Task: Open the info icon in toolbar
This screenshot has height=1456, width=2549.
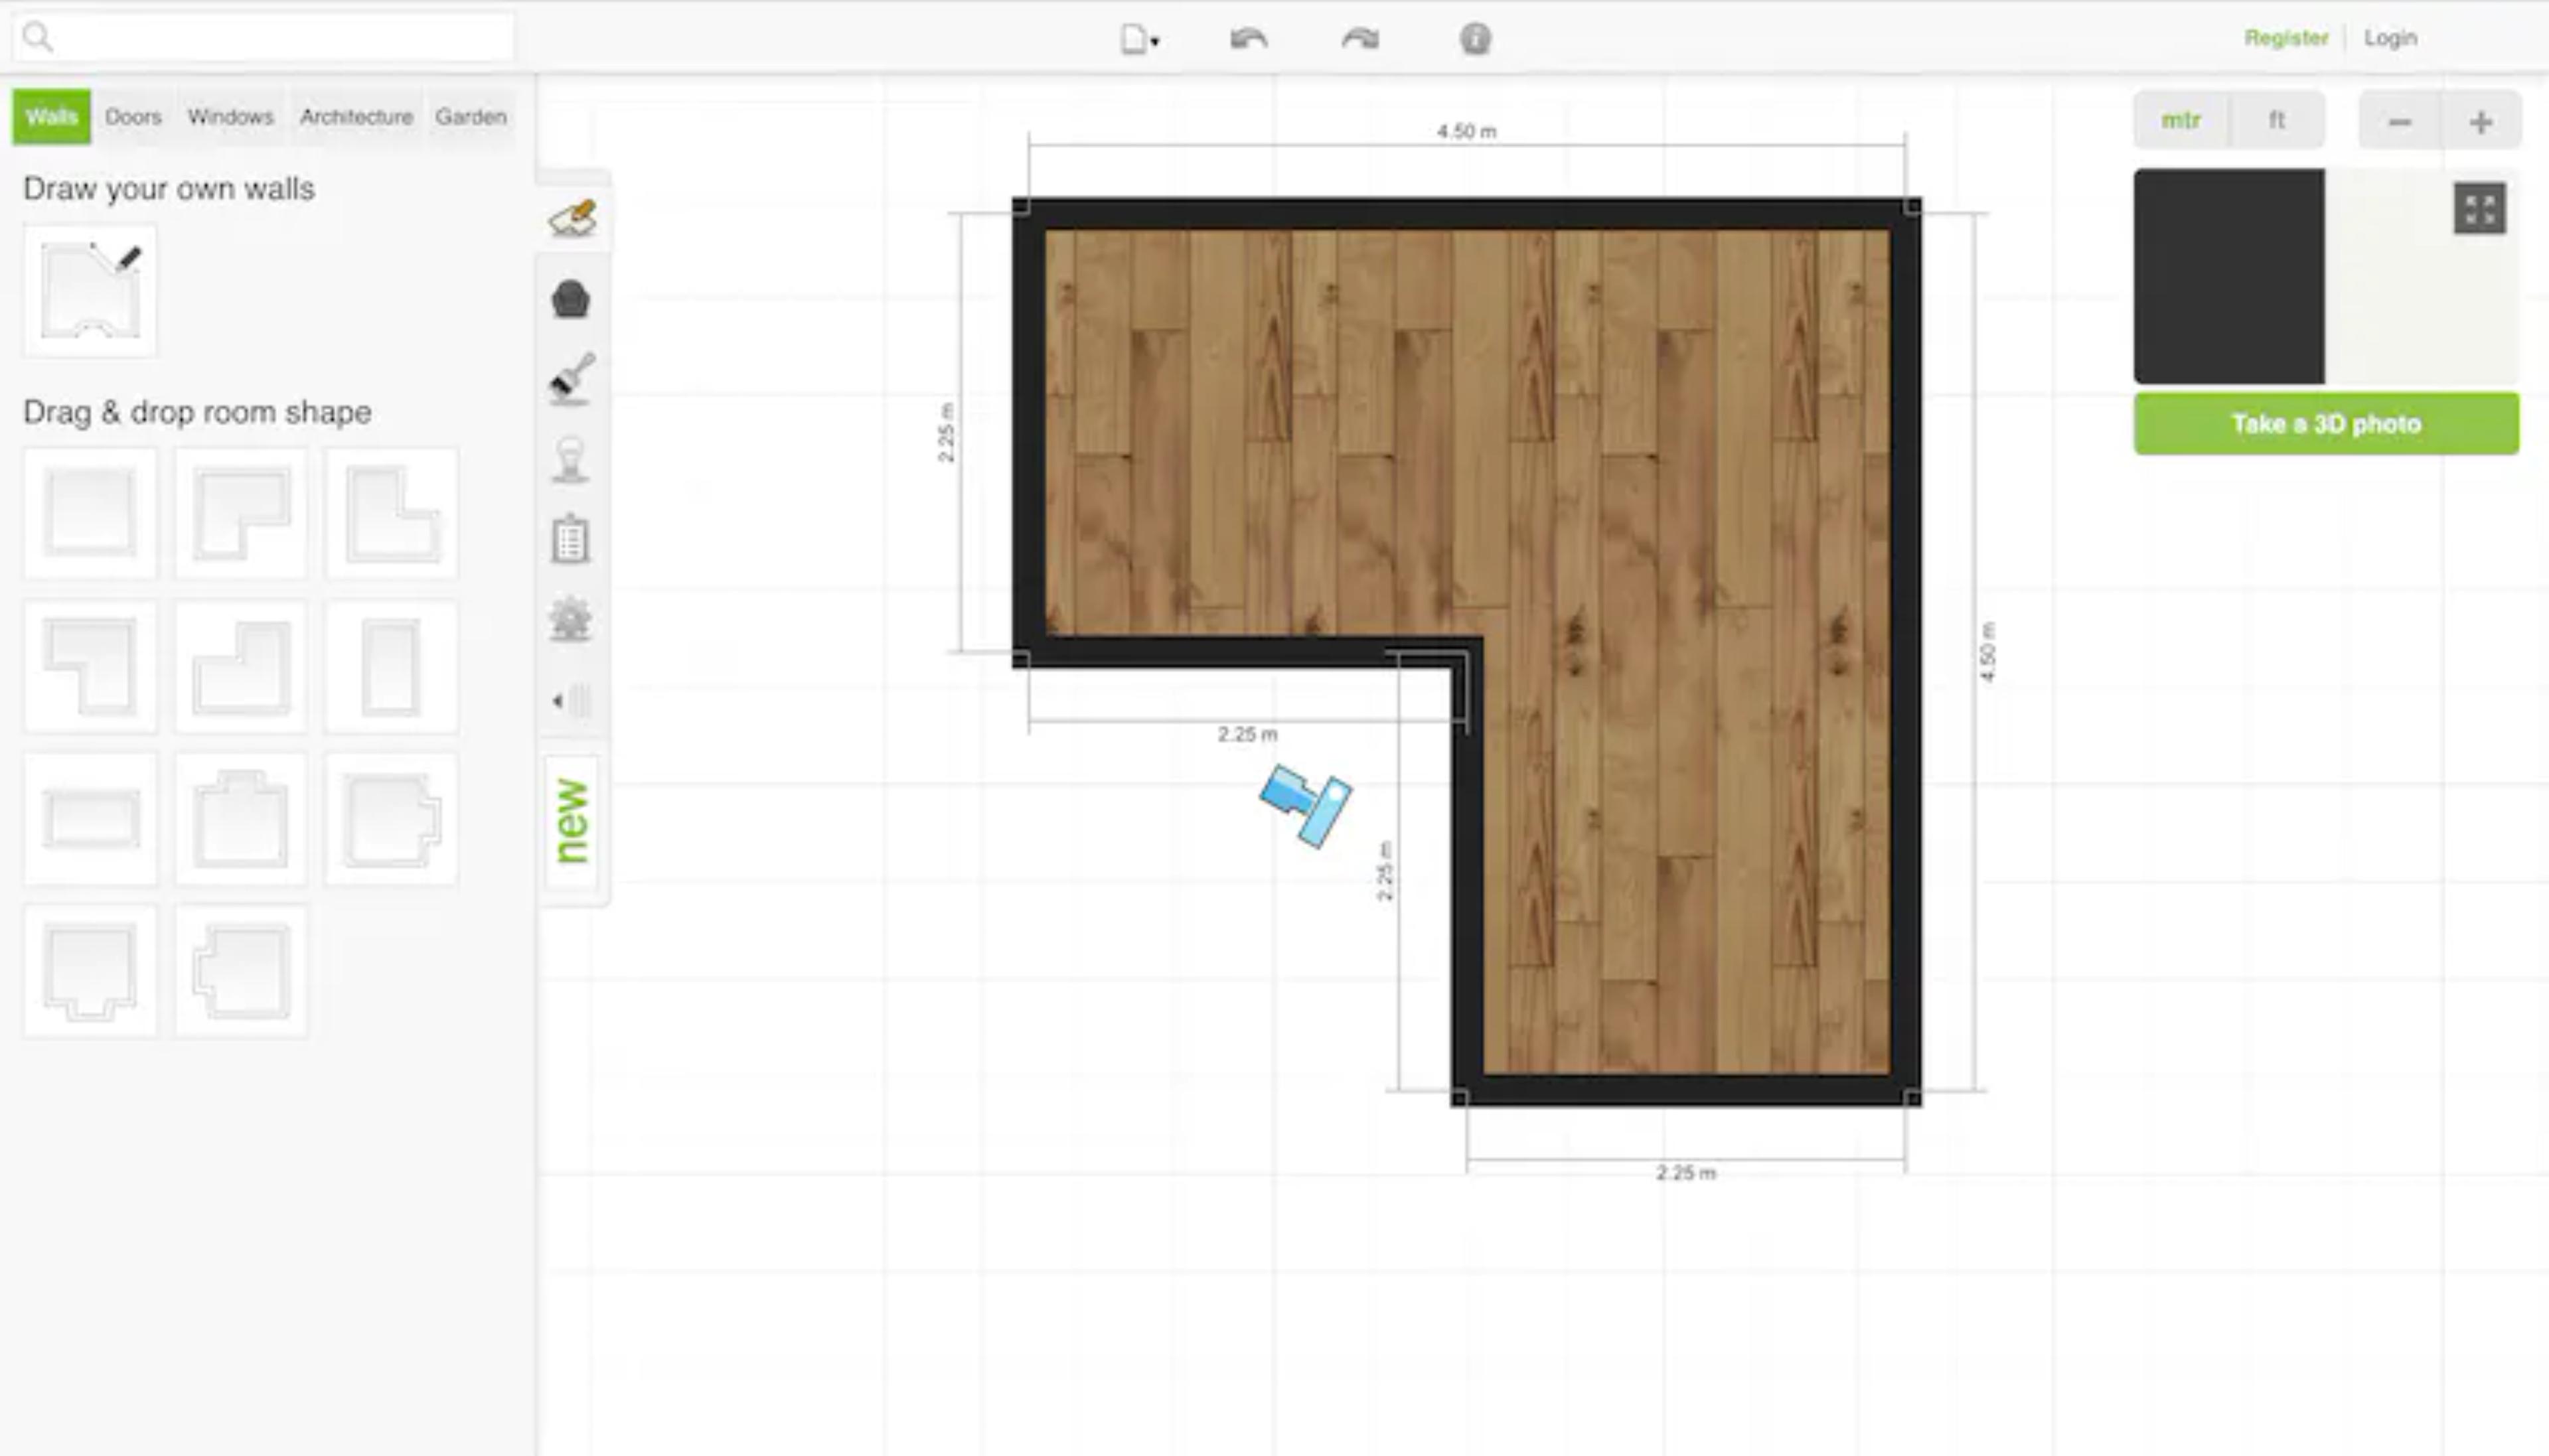Action: tap(1475, 39)
